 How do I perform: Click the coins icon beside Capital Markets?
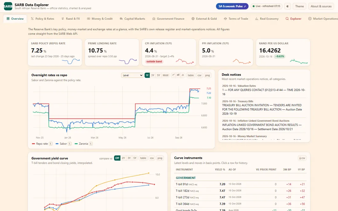click(x=121, y=19)
